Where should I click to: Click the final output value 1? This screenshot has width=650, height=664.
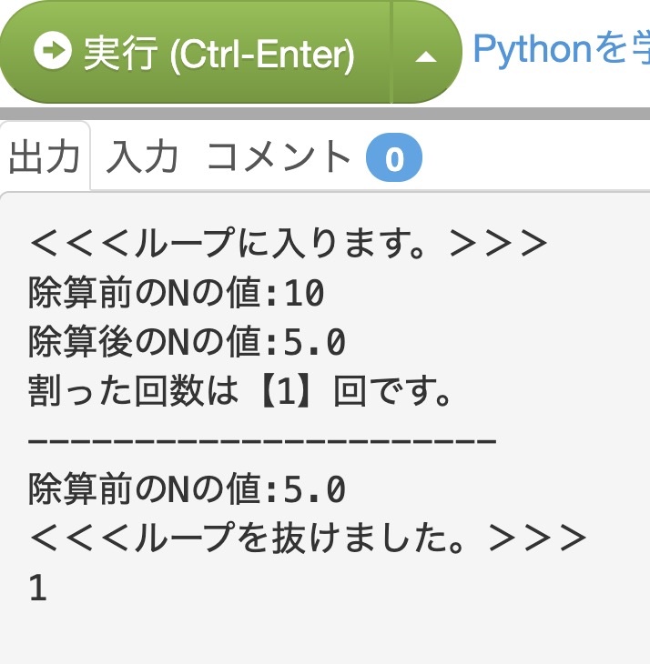(x=37, y=589)
